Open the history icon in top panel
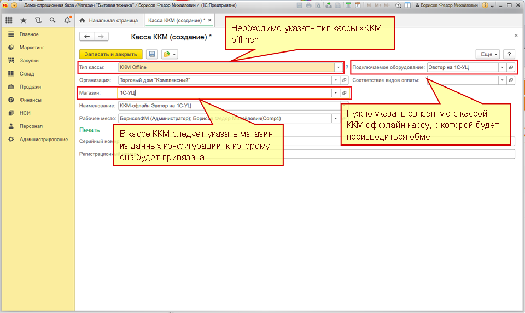525x313 pixels. click(x=38, y=20)
